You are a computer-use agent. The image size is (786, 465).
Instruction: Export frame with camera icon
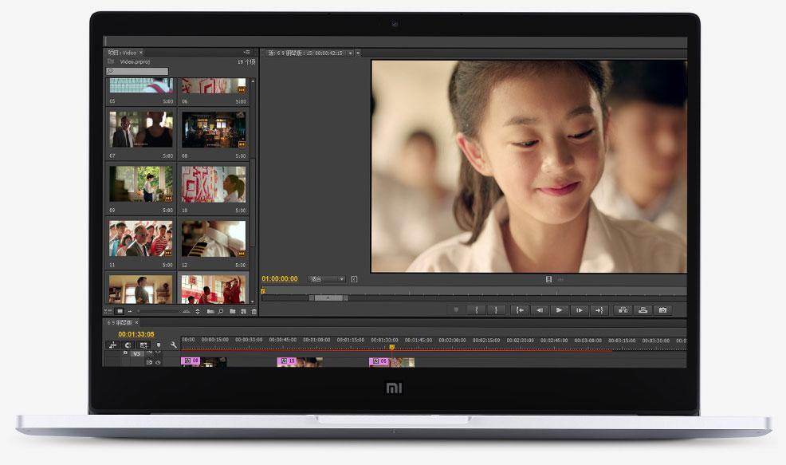[662, 310]
